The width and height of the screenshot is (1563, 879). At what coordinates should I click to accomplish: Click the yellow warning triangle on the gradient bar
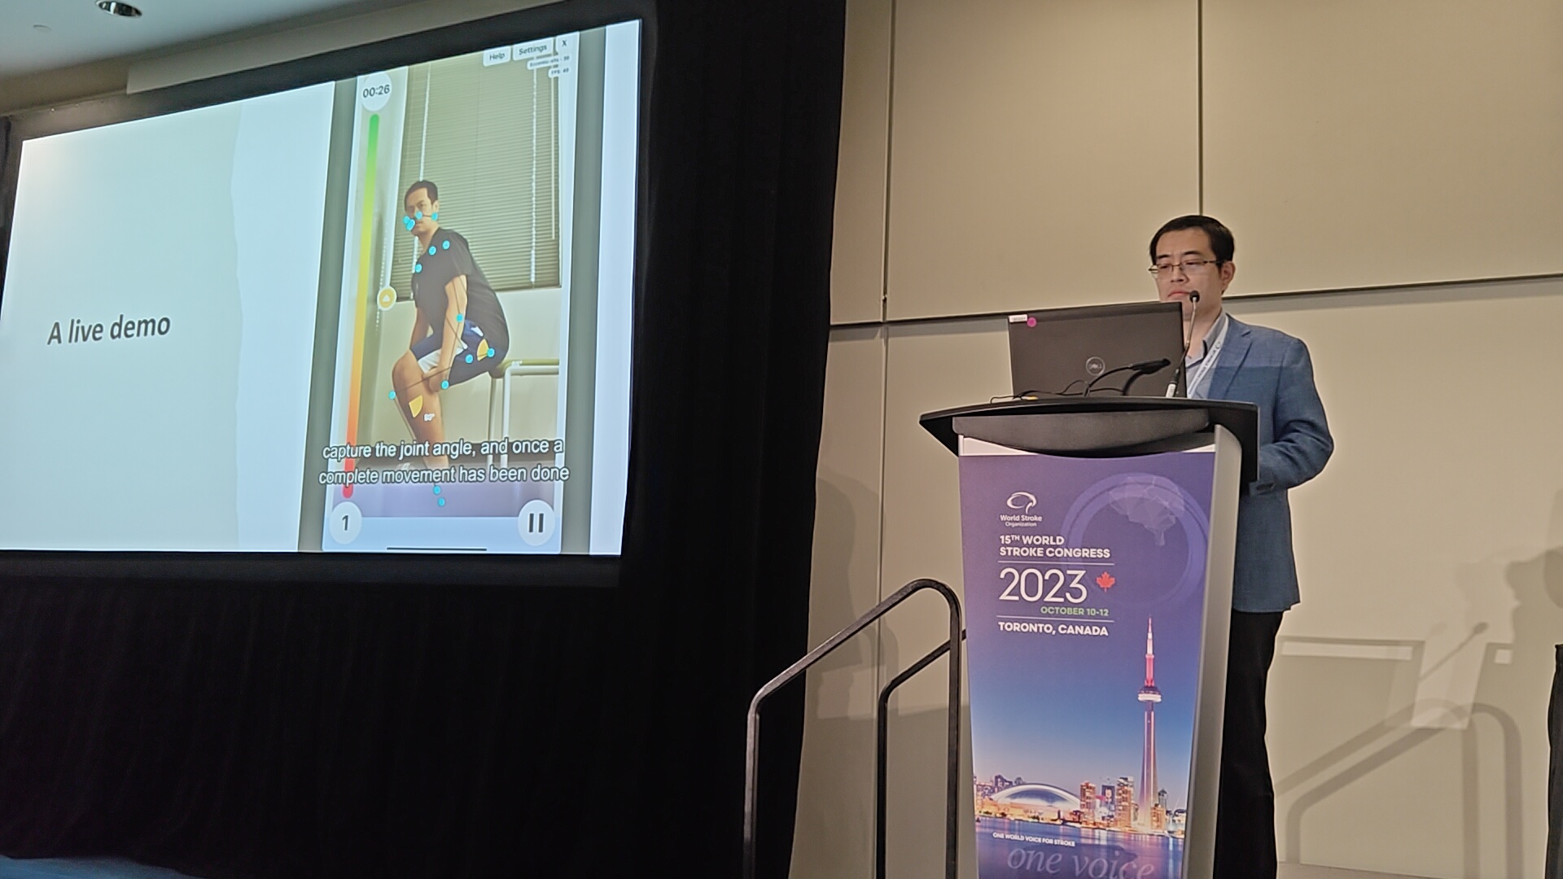tap(385, 297)
